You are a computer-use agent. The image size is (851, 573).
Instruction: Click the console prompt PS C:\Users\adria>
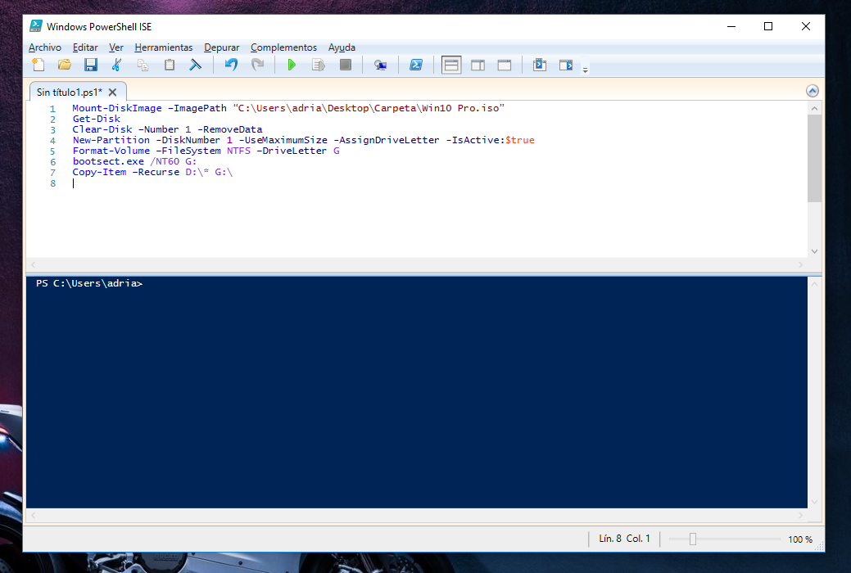(x=89, y=283)
